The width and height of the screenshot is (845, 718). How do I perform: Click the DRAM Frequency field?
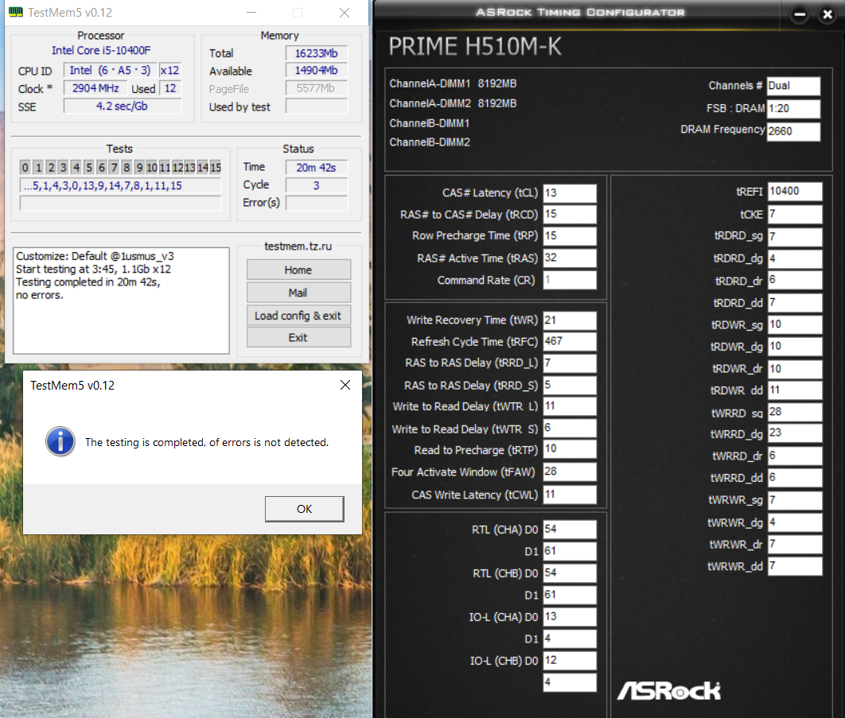pyautogui.click(x=793, y=131)
